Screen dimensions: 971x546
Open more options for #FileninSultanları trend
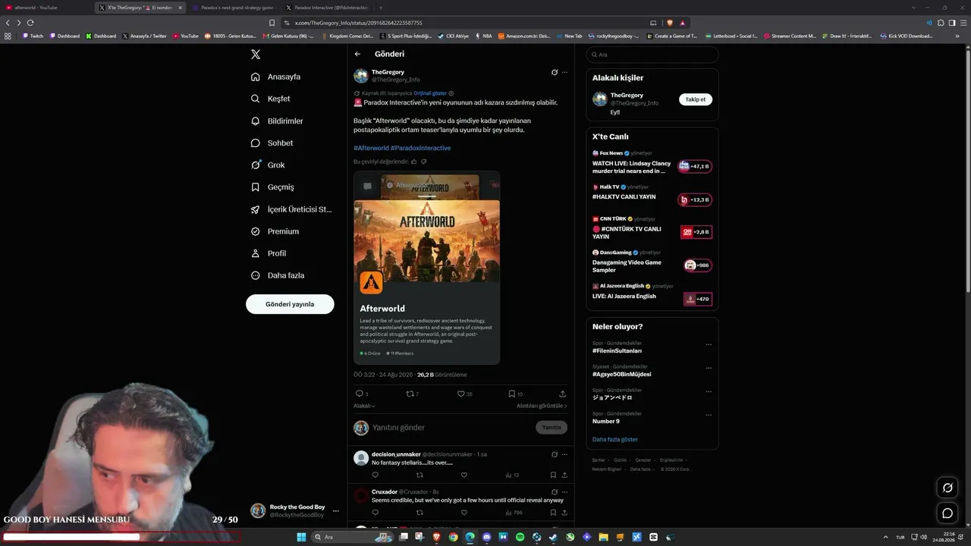pos(709,344)
